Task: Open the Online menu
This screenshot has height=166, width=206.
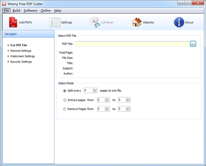Action: [x=46, y=11]
